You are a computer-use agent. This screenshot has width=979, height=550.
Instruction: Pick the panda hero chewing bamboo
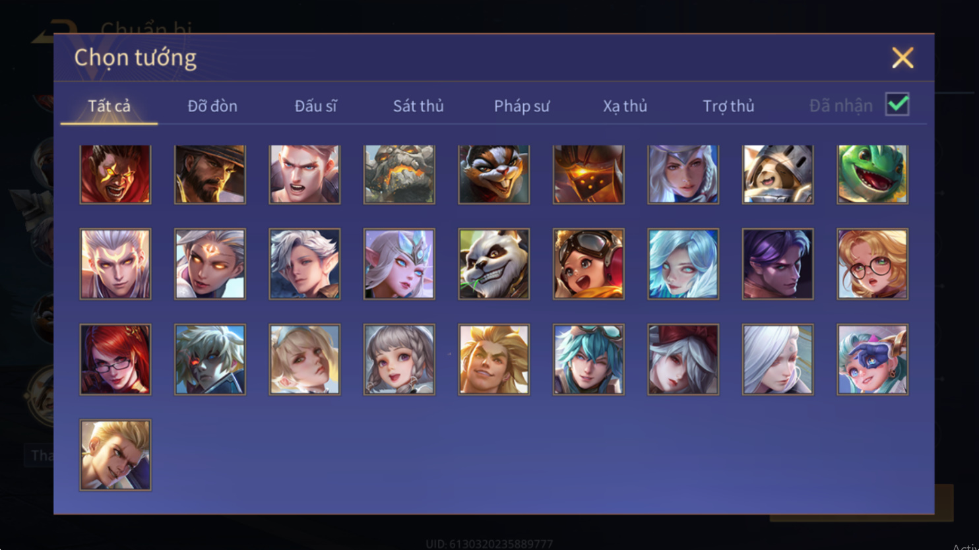point(493,264)
